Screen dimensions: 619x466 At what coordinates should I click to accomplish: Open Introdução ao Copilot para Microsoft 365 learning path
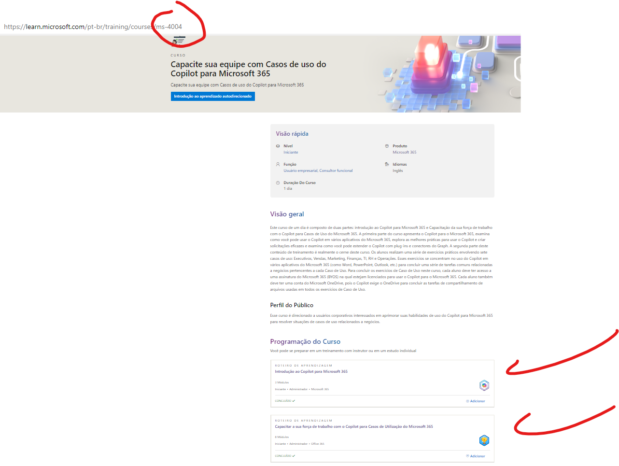click(311, 371)
